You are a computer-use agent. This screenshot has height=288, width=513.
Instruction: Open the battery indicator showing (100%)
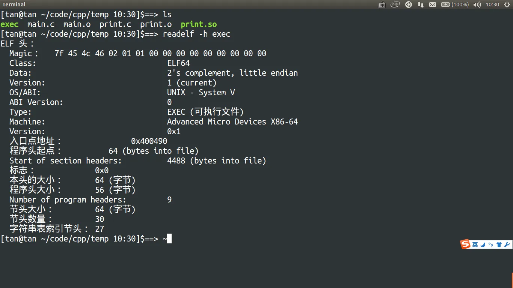click(x=455, y=4)
